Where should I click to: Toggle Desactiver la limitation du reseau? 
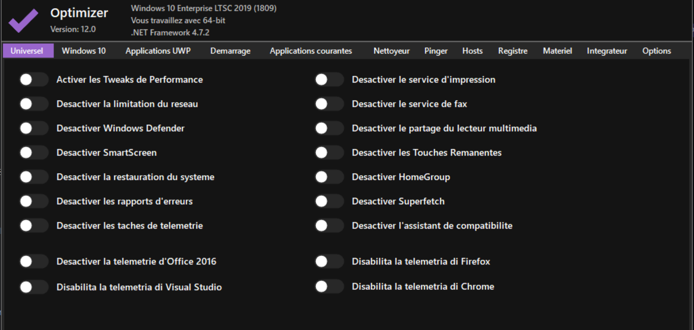point(33,104)
